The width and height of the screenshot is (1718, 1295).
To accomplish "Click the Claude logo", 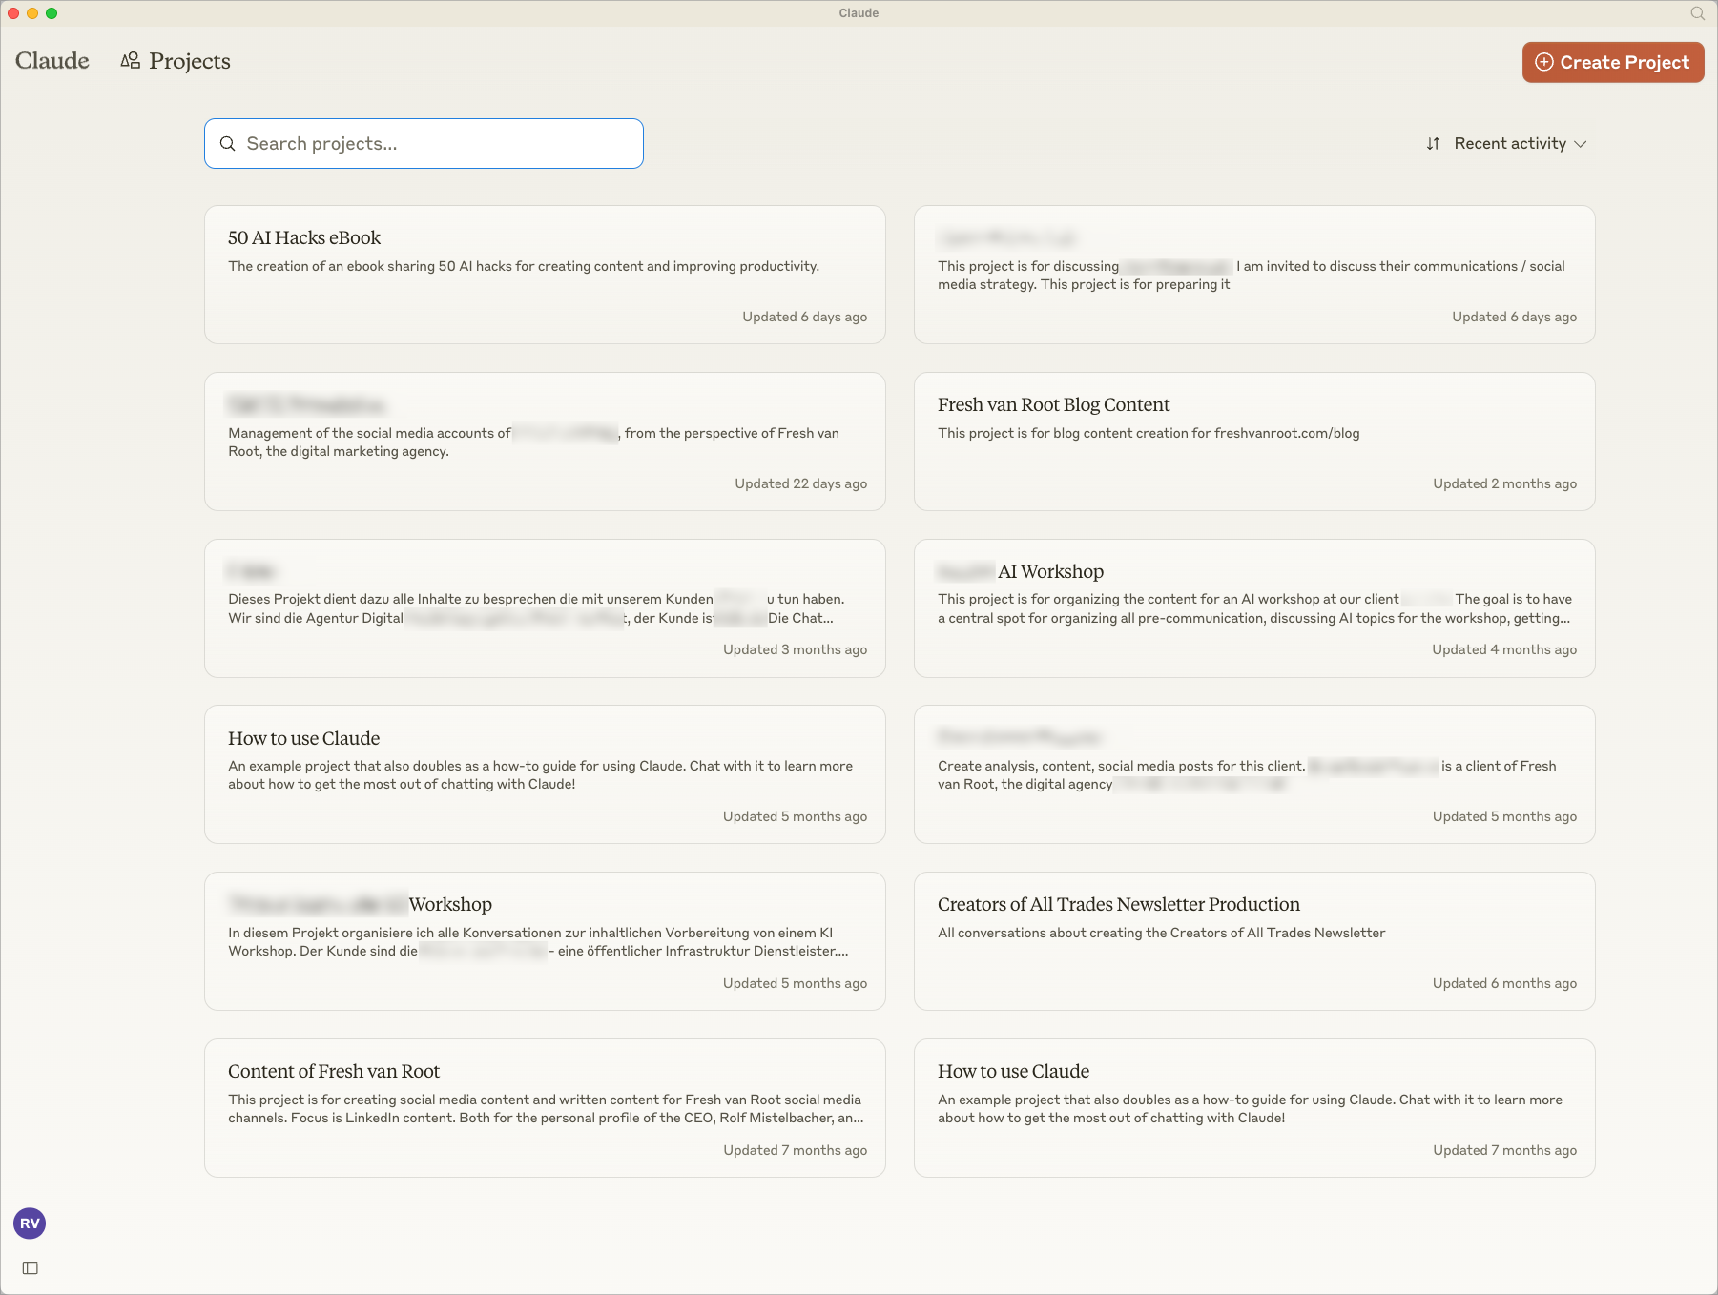I will click(x=52, y=61).
